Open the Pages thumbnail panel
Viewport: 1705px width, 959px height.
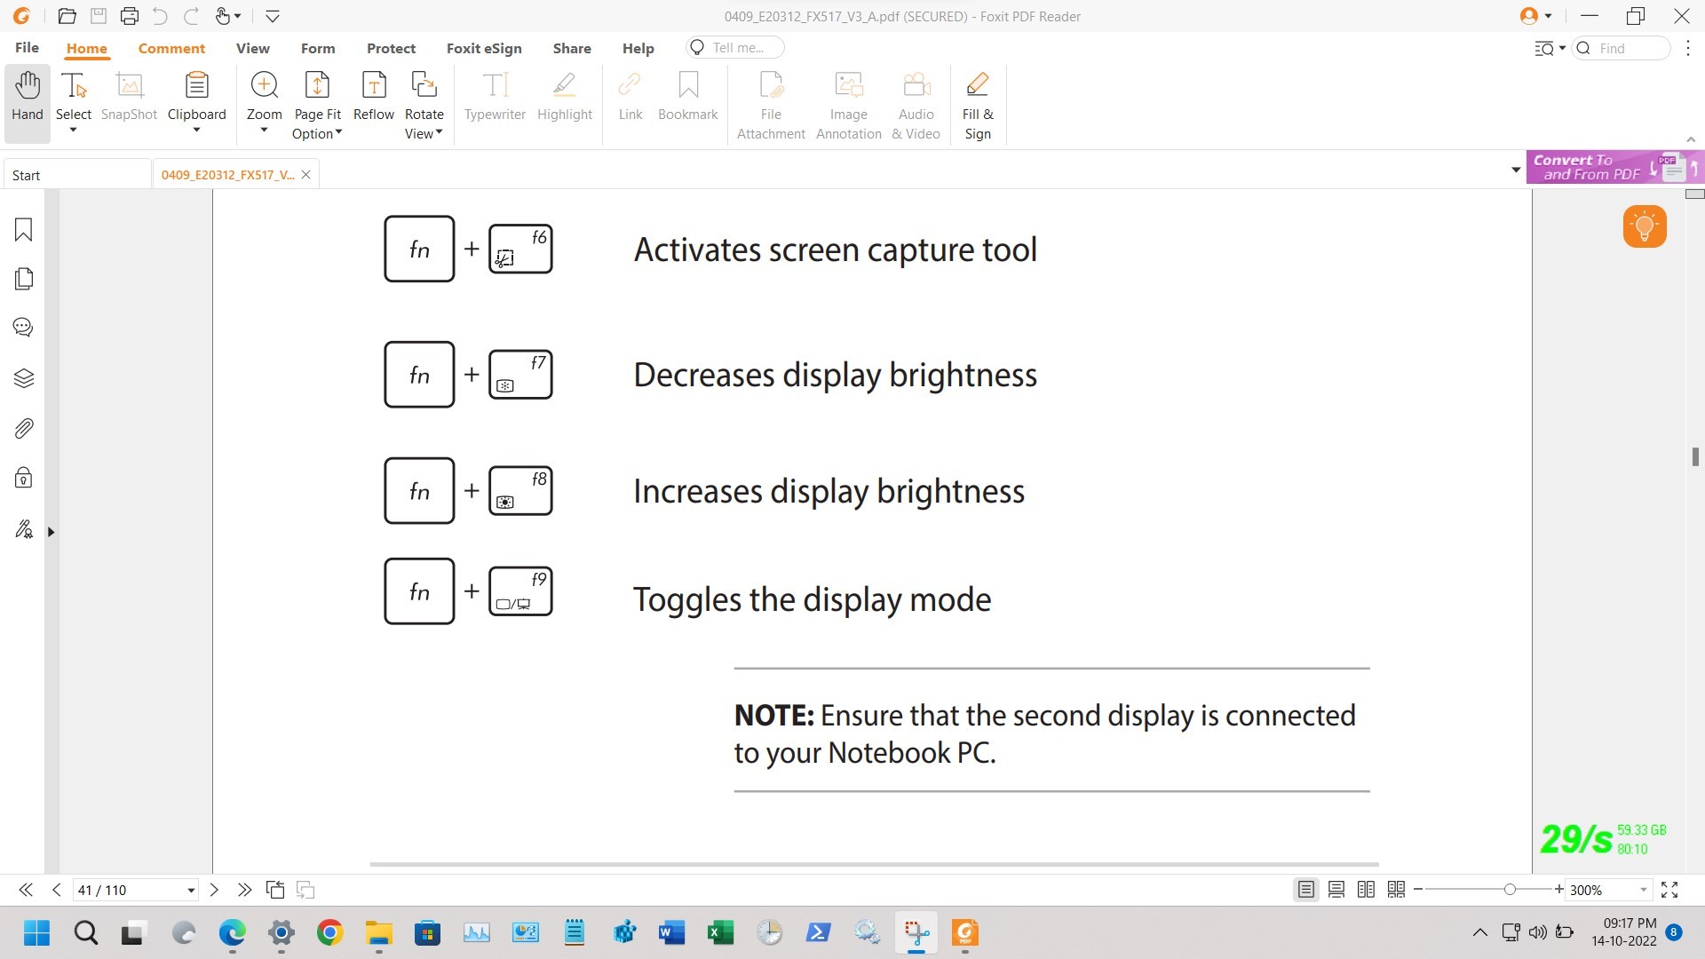click(24, 279)
